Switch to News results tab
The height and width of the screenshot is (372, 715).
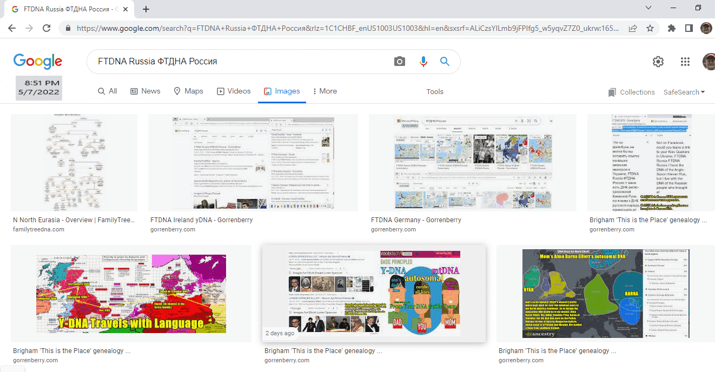(145, 91)
